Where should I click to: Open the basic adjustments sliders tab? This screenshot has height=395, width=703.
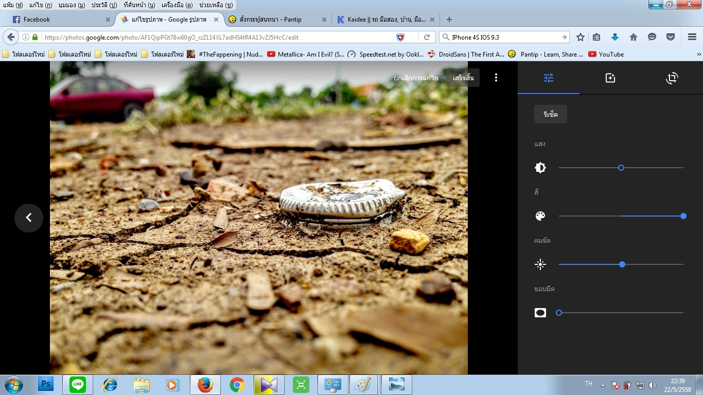[549, 78]
